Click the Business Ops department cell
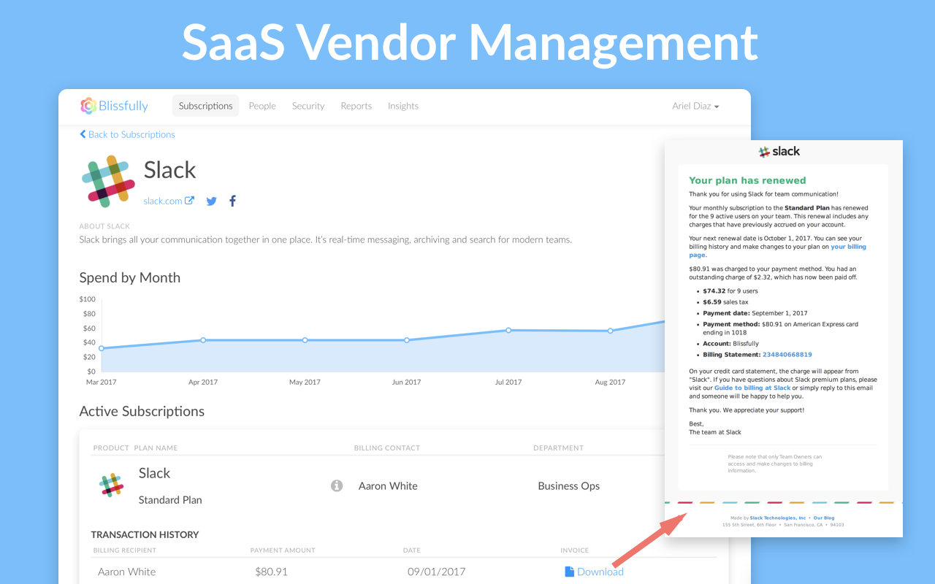935x584 pixels. [x=569, y=485]
